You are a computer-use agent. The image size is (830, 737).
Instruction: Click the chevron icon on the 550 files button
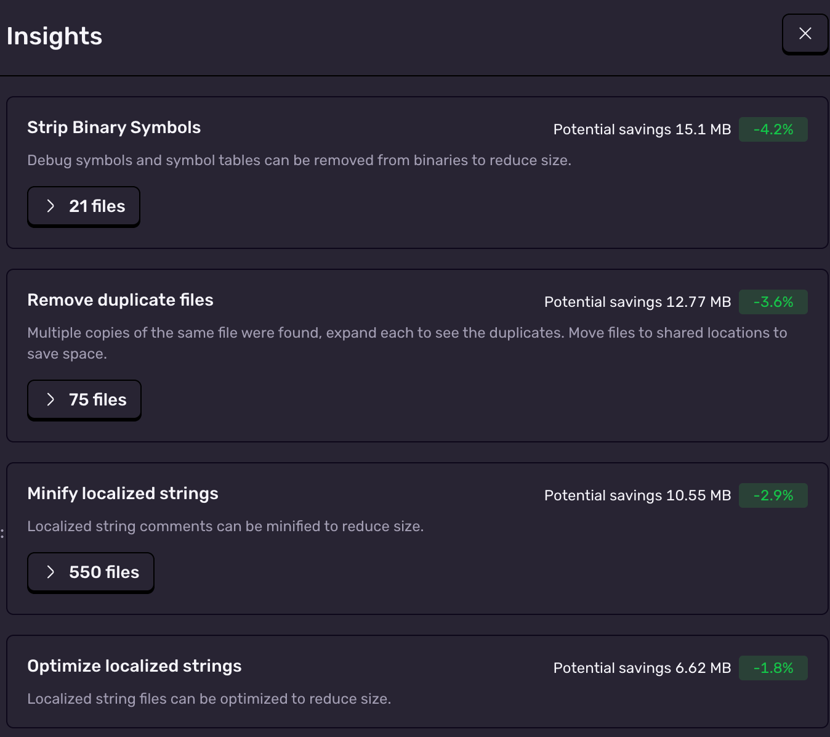point(51,572)
